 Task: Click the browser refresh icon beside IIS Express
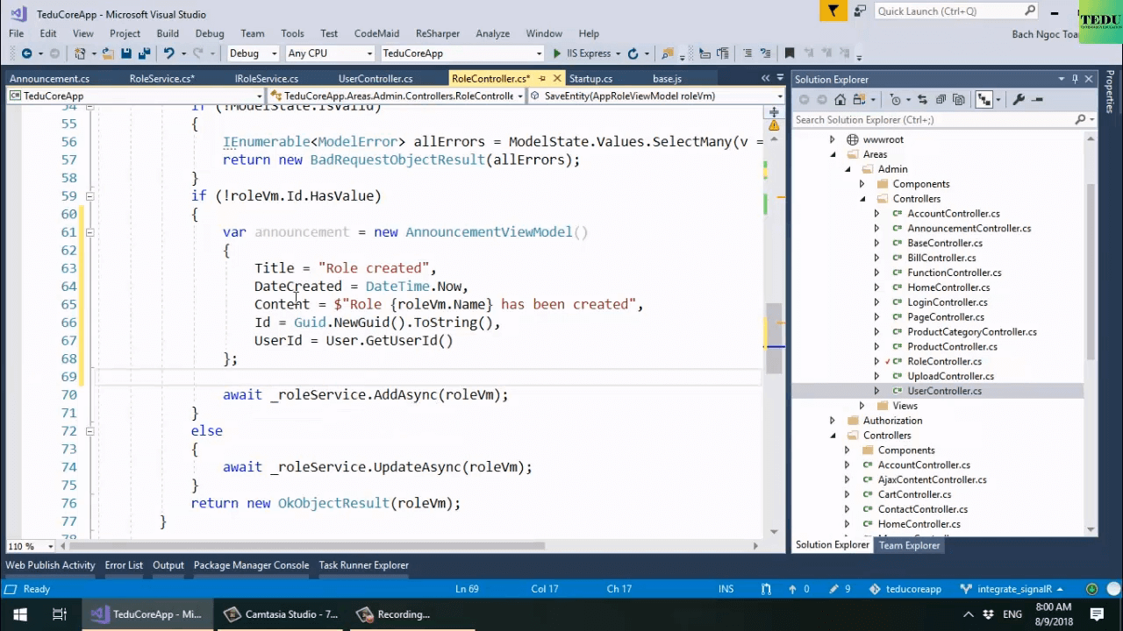click(632, 53)
